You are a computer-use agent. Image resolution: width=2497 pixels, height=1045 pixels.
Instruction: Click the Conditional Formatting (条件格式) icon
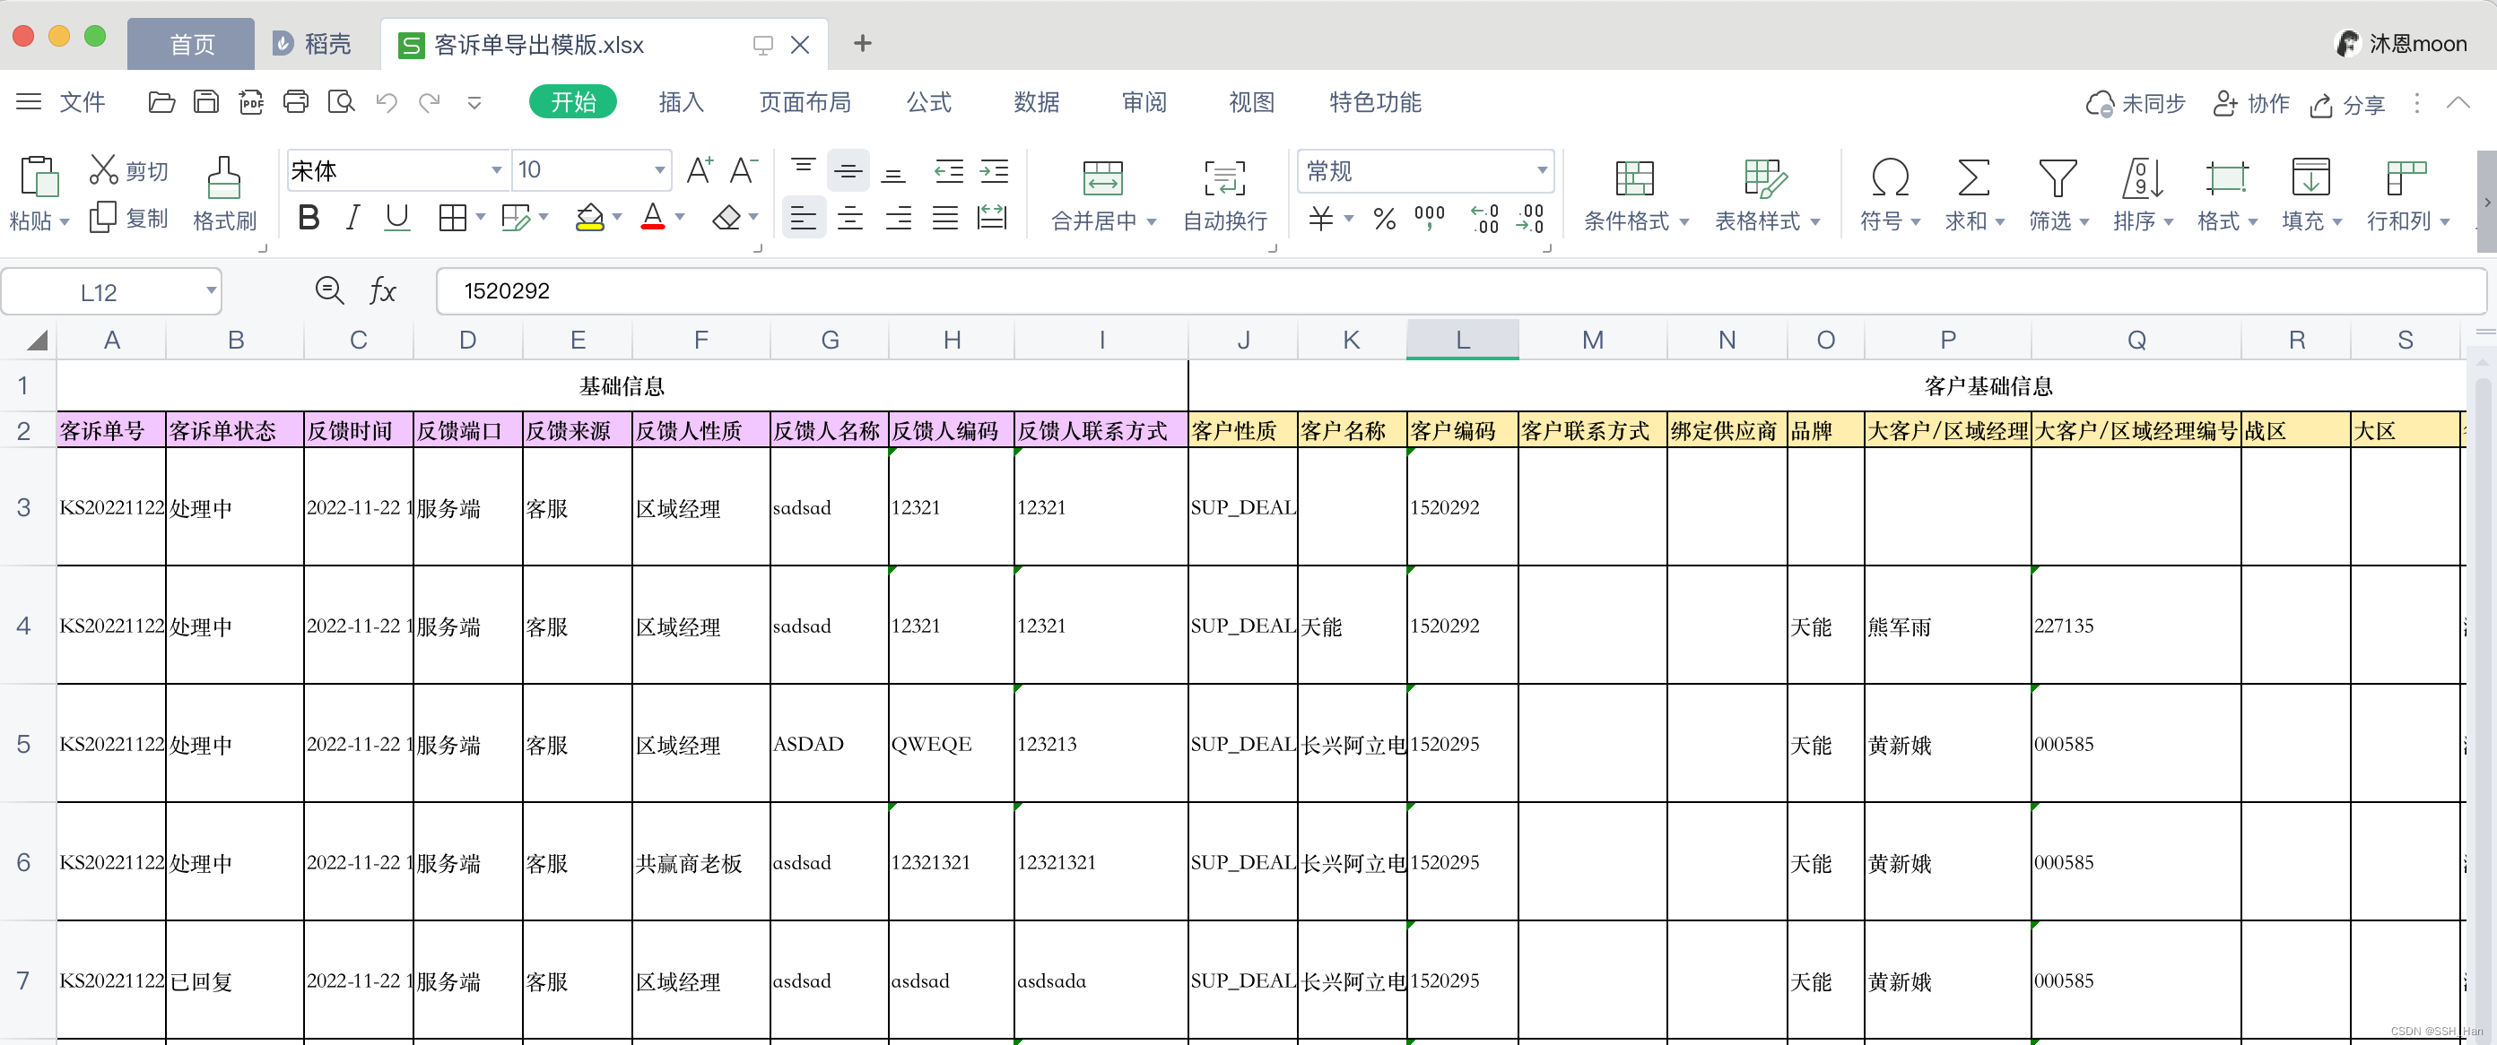point(1634,178)
